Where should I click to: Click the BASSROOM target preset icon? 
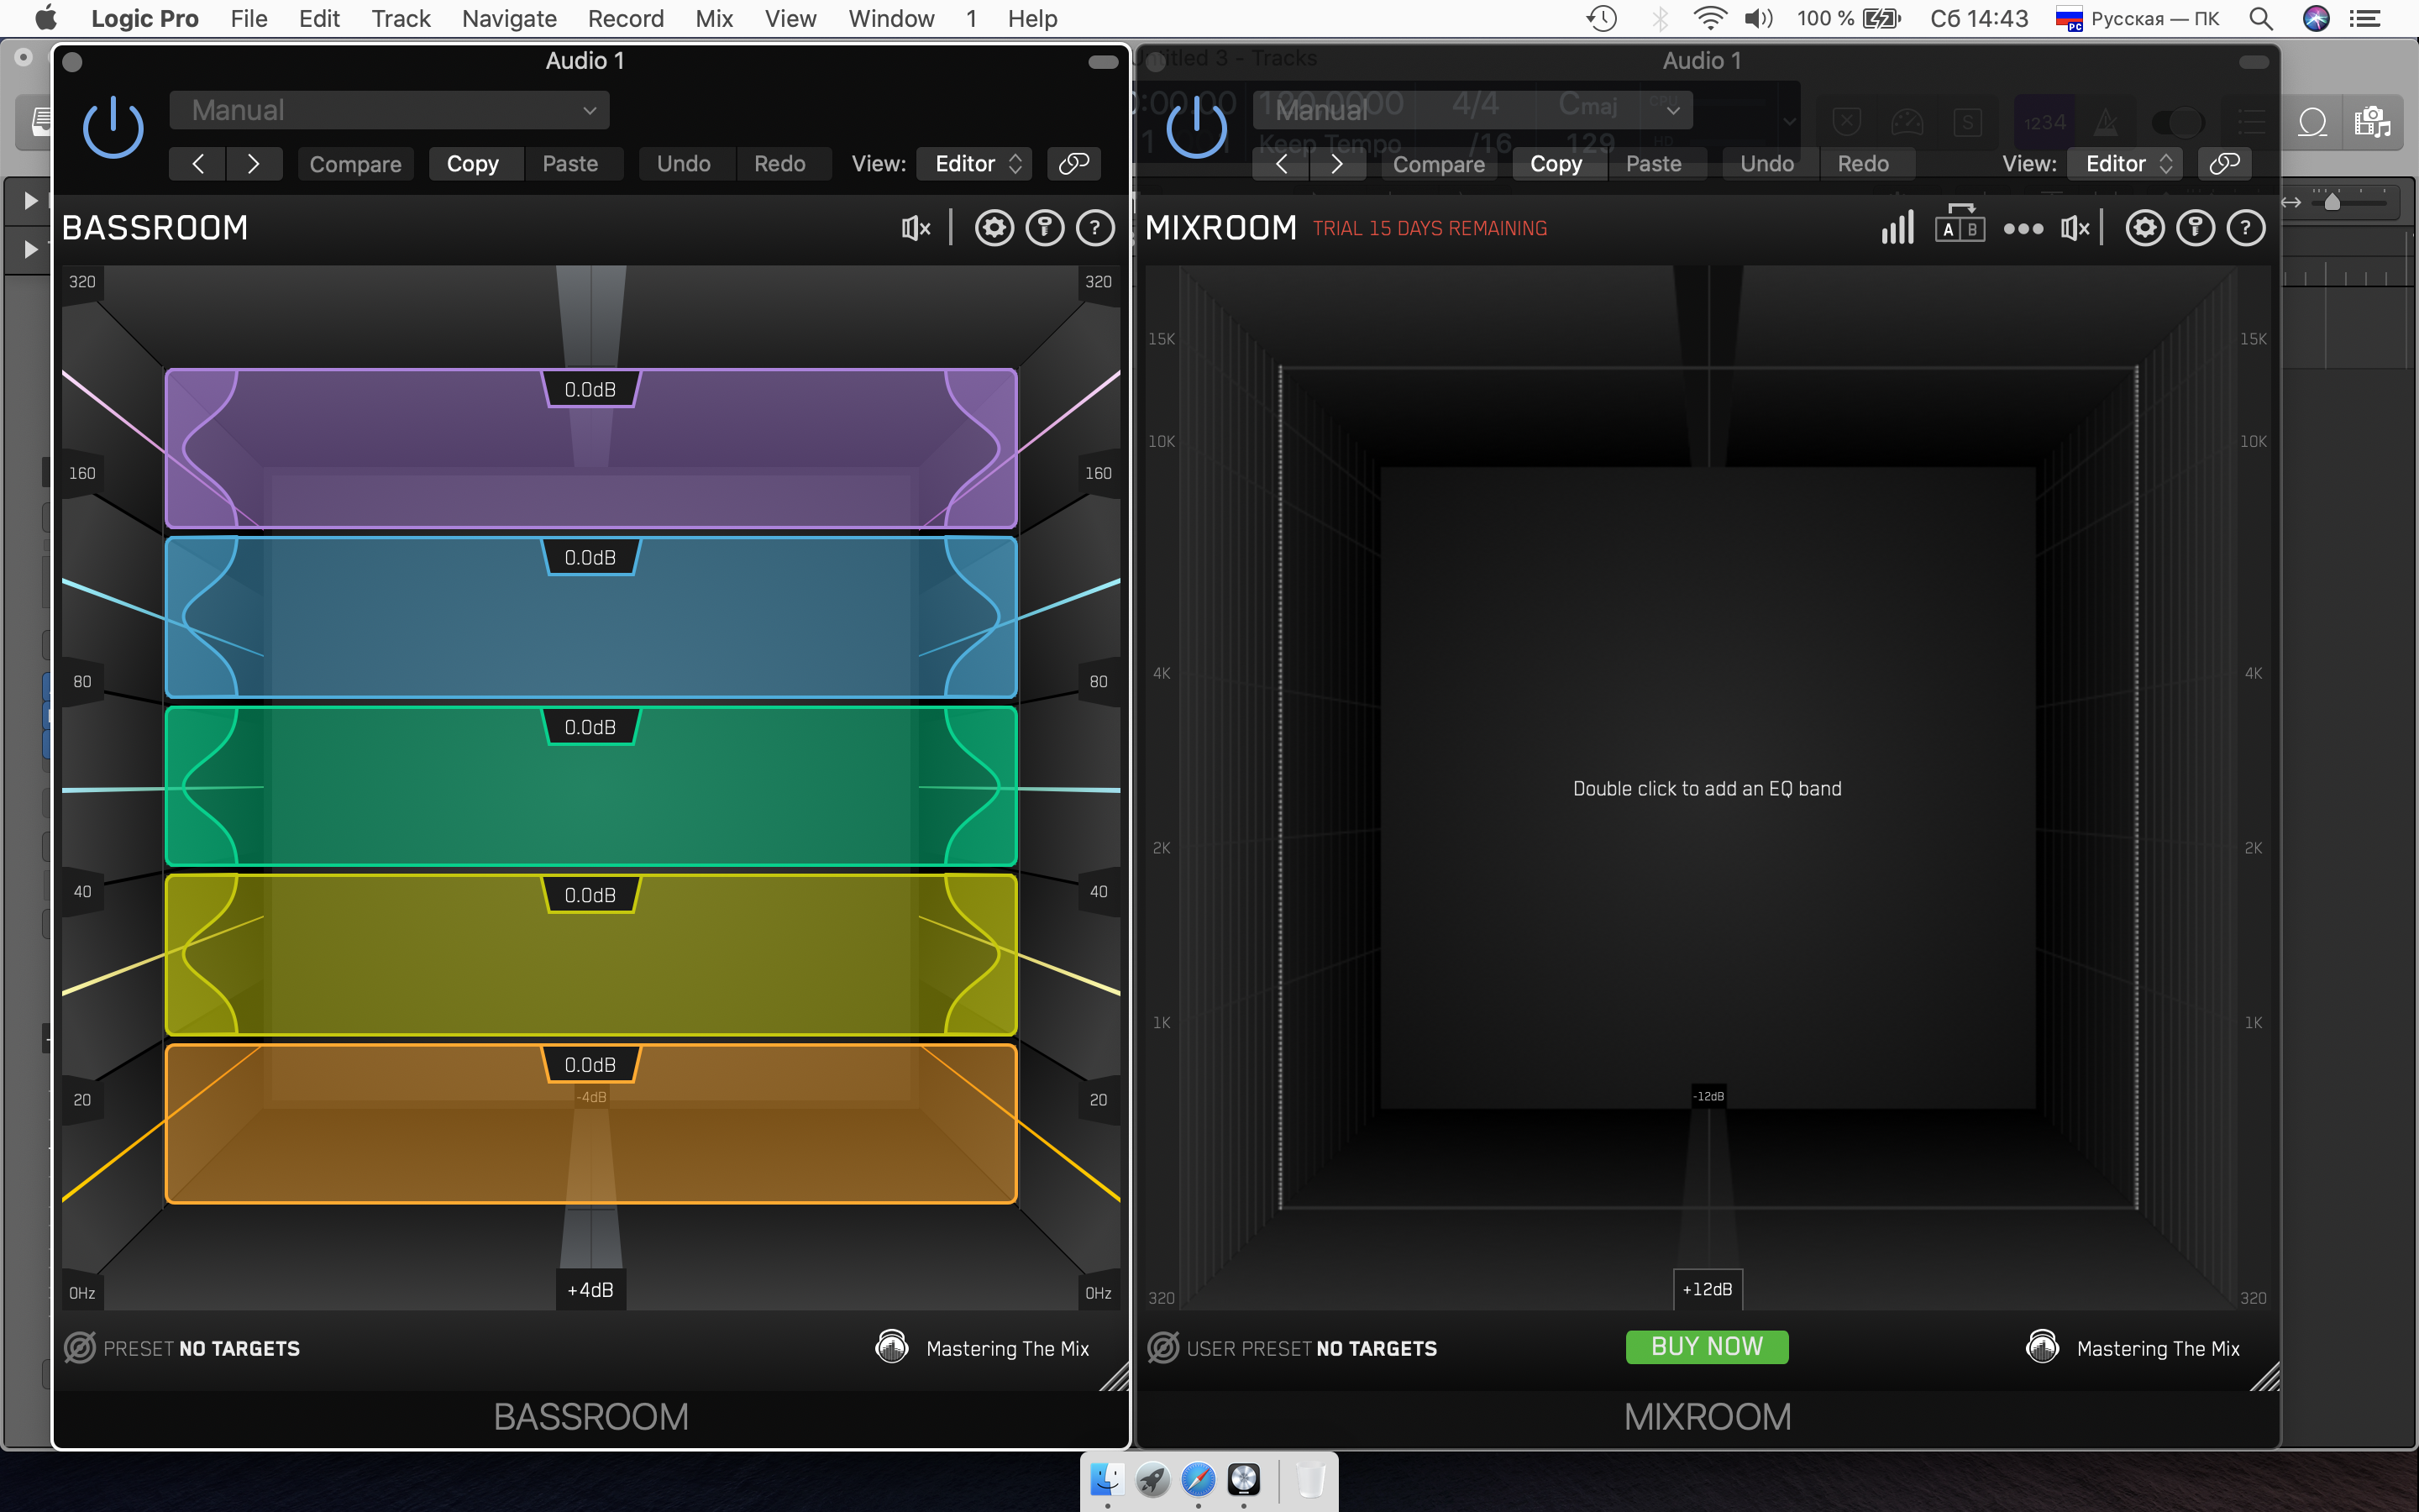80,1348
